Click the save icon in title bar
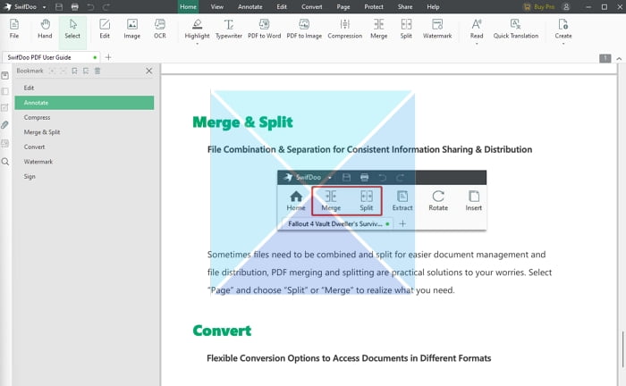 tap(59, 7)
